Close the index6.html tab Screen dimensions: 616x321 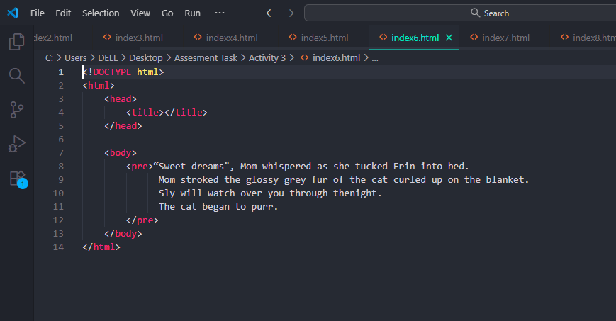click(449, 38)
